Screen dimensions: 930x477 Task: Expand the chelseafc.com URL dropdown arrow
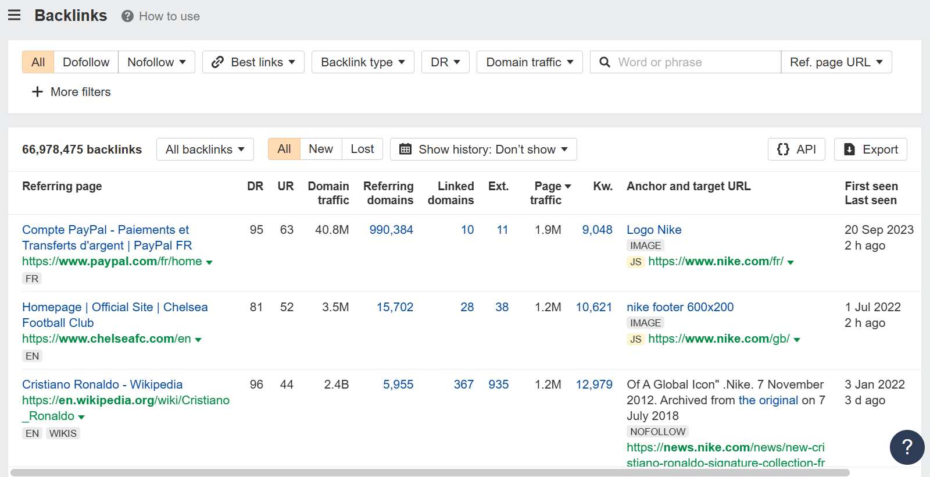pyautogui.click(x=198, y=340)
